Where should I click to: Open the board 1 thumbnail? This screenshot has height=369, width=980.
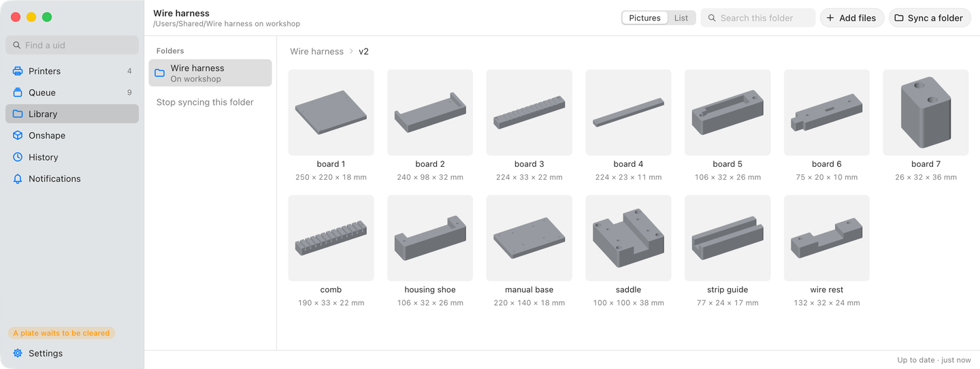click(331, 112)
